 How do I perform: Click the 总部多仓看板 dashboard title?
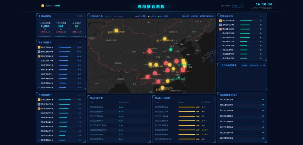pos(151,6)
